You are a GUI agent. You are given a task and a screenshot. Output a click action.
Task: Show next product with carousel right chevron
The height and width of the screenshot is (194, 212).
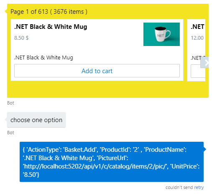[204, 62]
